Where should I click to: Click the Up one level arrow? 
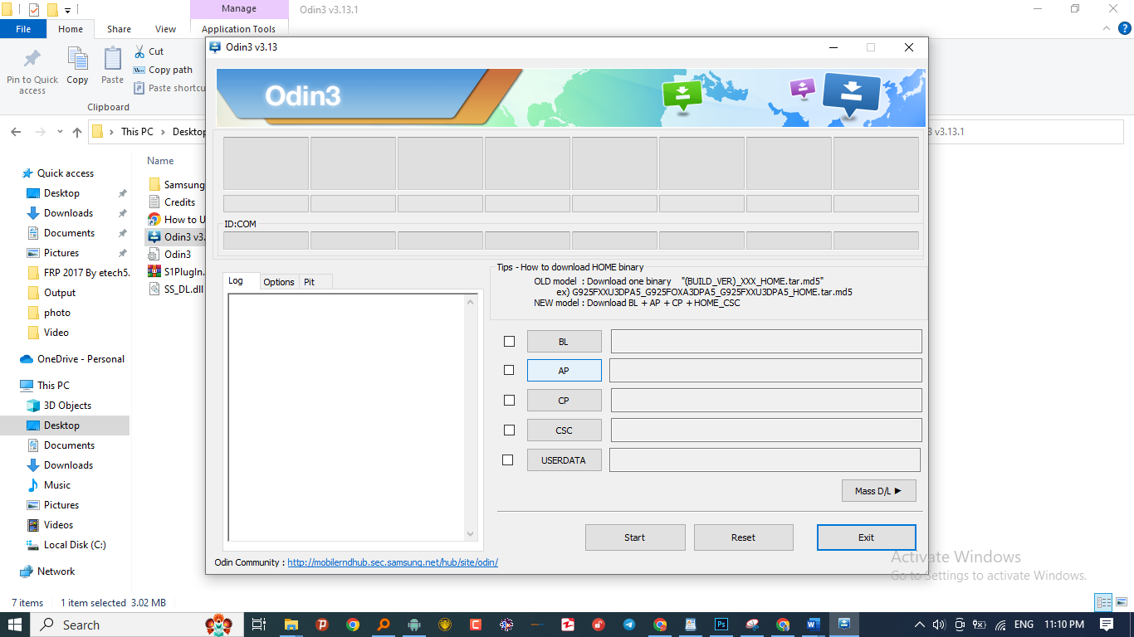[77, 132]
